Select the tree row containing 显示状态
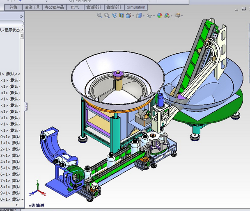This screenshot has height=211, width=250. pyautogui.click(x=10, y=30)
